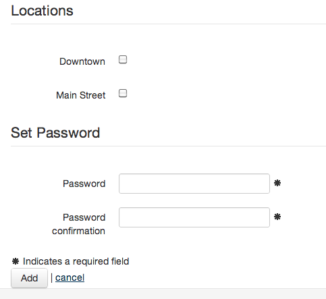Check the Downtown location checkbox
Screen dimensions: 326x299
pos(123,59)
